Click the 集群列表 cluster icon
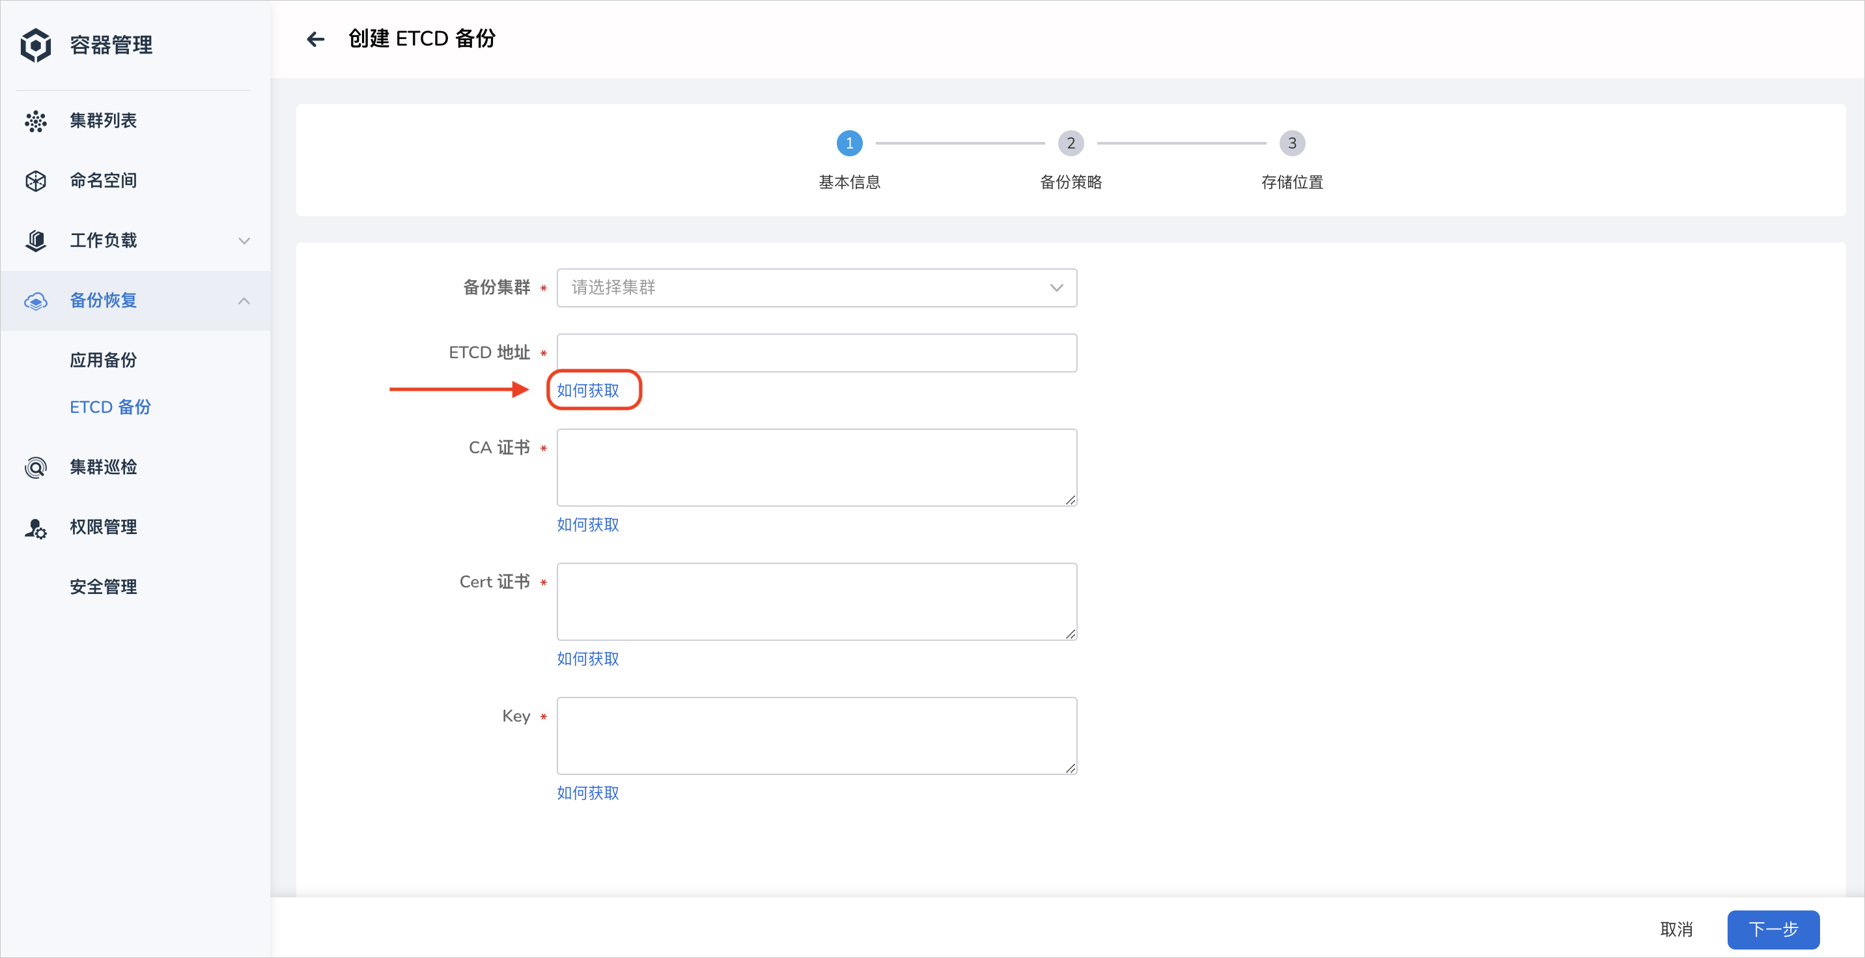Viewport: 1865px width, 958px height. click(x=35, y=121)
